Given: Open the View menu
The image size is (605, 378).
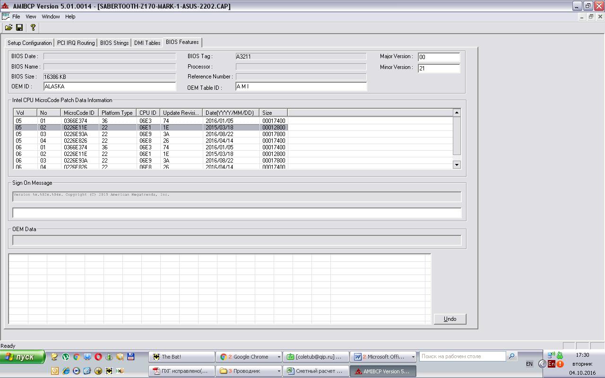Looking at the screenshot, I should pyautogui.click(x=31, y=17).
